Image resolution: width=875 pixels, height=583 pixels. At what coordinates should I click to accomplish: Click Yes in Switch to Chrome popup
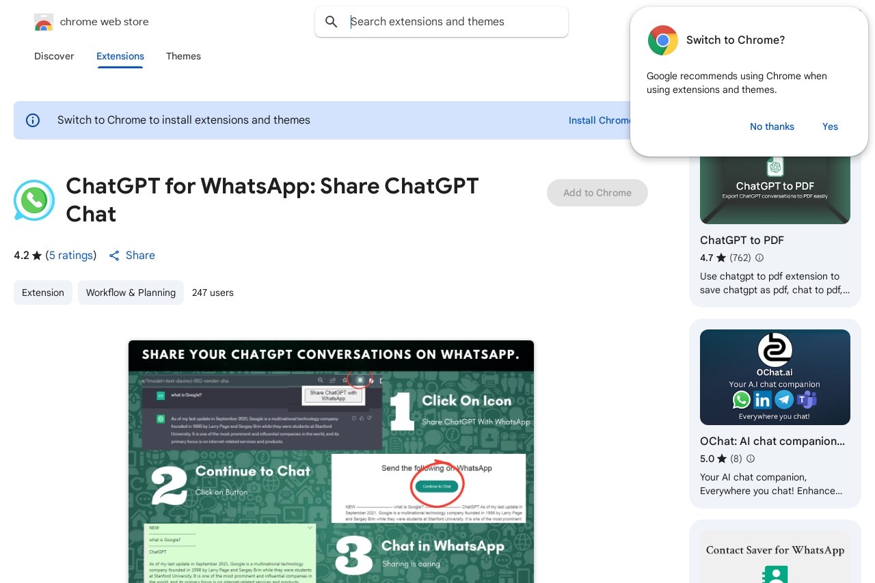point(830,126)
